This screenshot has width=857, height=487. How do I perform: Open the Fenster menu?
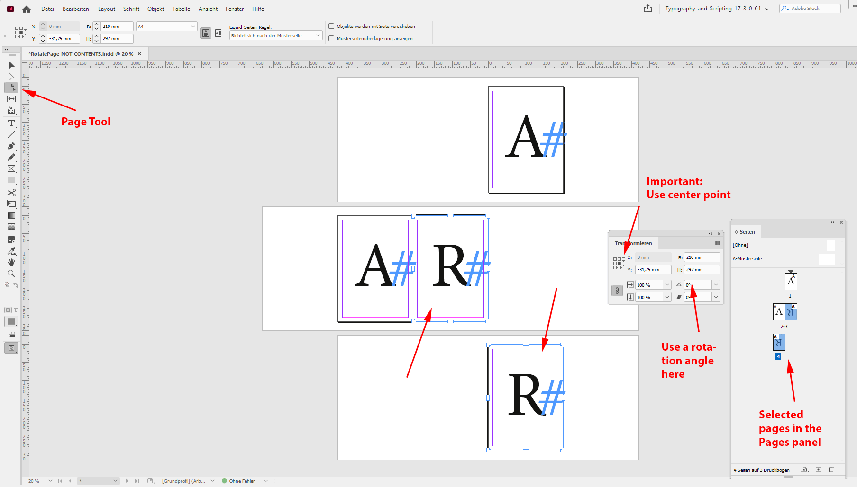pyautogui.click(x=234, y=9)
